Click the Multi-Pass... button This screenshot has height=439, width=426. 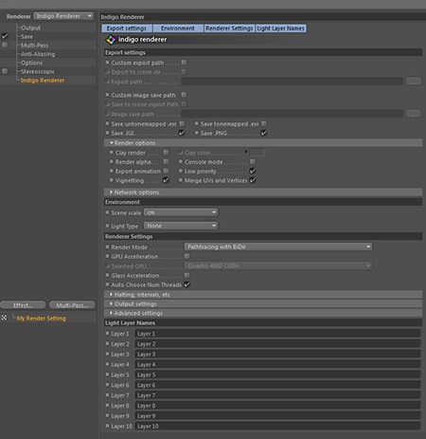tap(72, 305)
